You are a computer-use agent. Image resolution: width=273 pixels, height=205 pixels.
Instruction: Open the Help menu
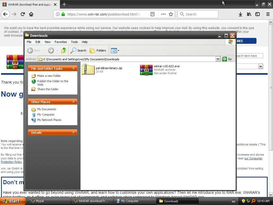click(x=85, y=42)
